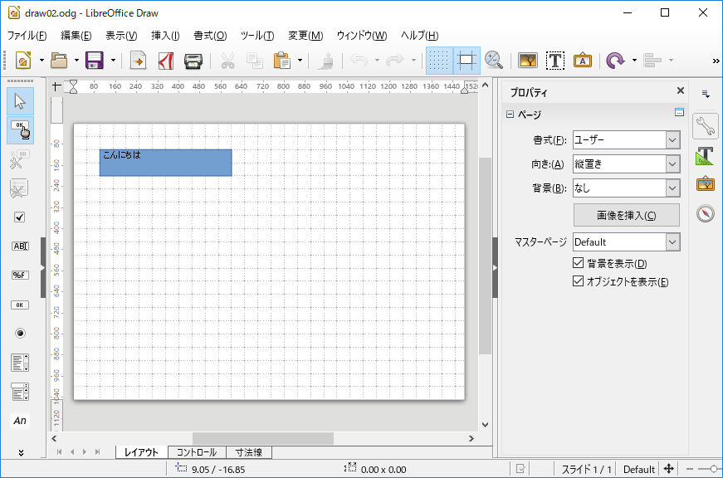Screen dimensions: 723x478
Task: Add a Combo Box form control
Action: pyautogui.click(x=20, y=392)
